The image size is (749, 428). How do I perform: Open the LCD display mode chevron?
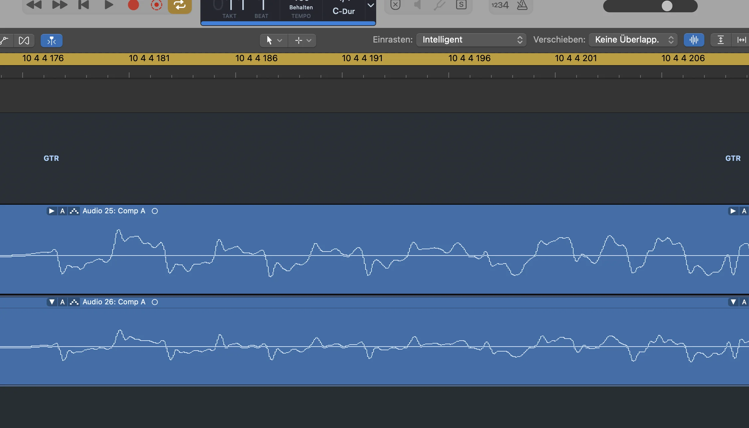coord(371,5)
